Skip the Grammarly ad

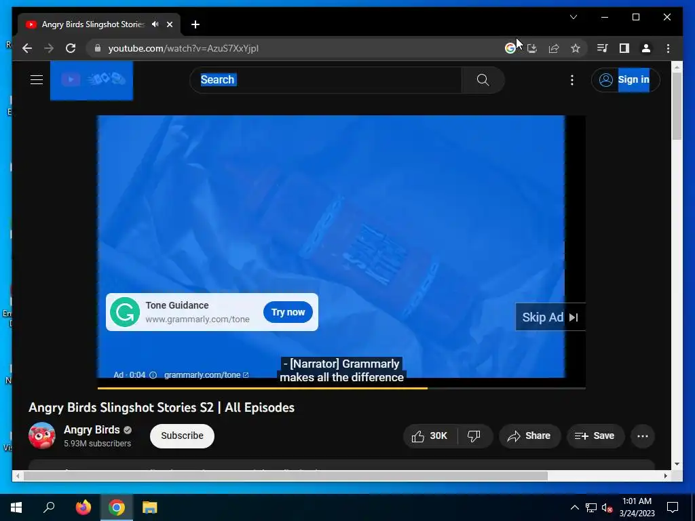(x=550, y=317)
